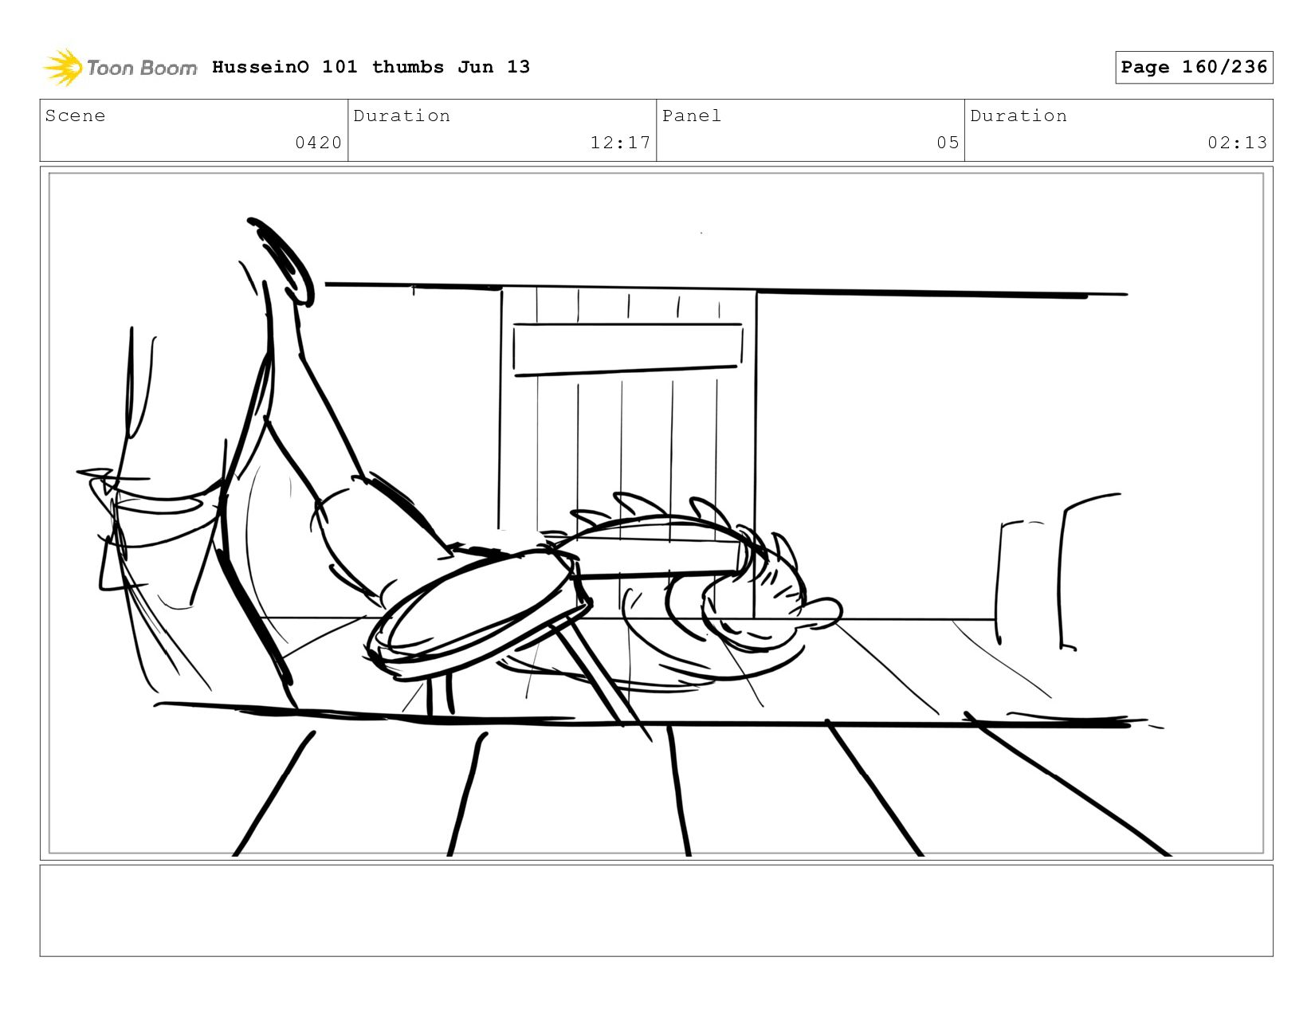Viewport: 1315px width, 1016px height.
Task: Click the storyboard sketch panel image
Action: pos(656,513)
